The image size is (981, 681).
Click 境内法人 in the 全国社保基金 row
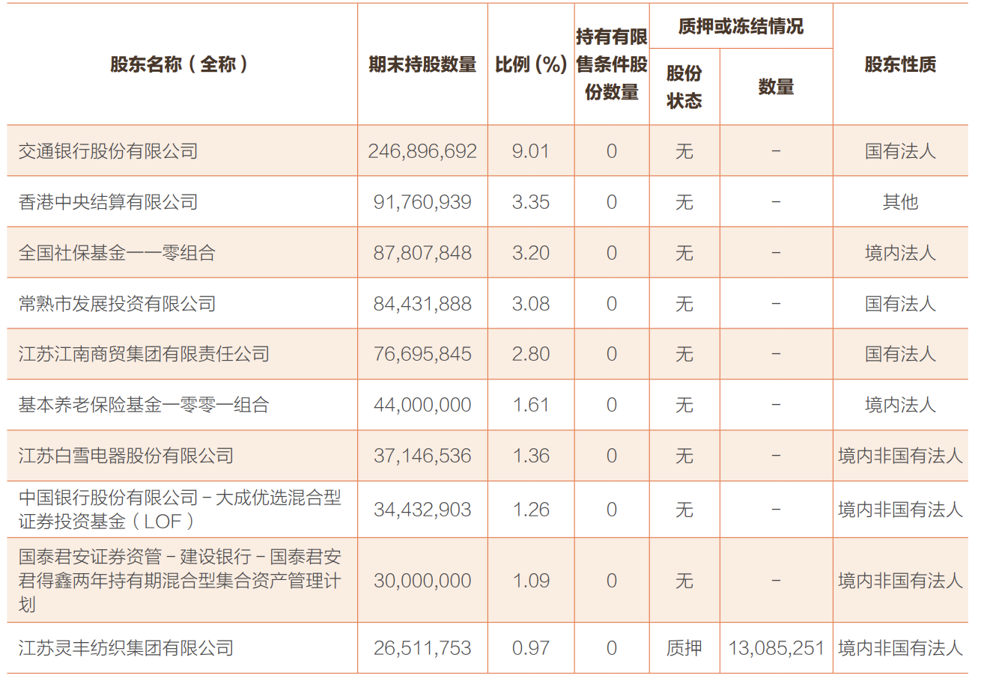(x=900, y=253)
